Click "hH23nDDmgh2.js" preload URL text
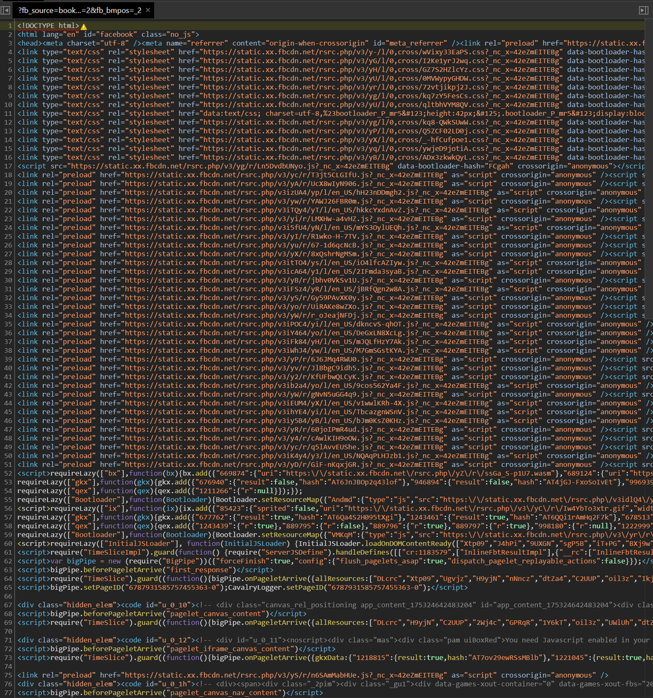 (x=386, y=193)
